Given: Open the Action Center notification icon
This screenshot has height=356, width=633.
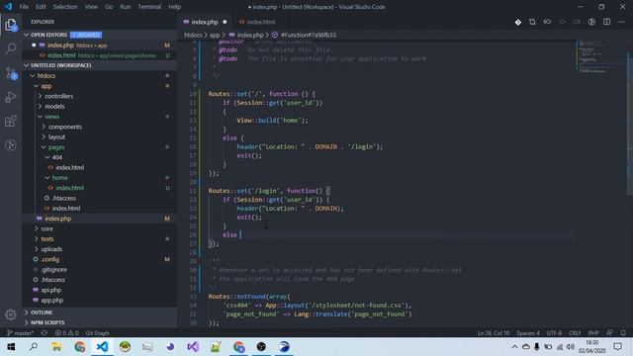Looking at the screenshot, I should click(617, 347).
